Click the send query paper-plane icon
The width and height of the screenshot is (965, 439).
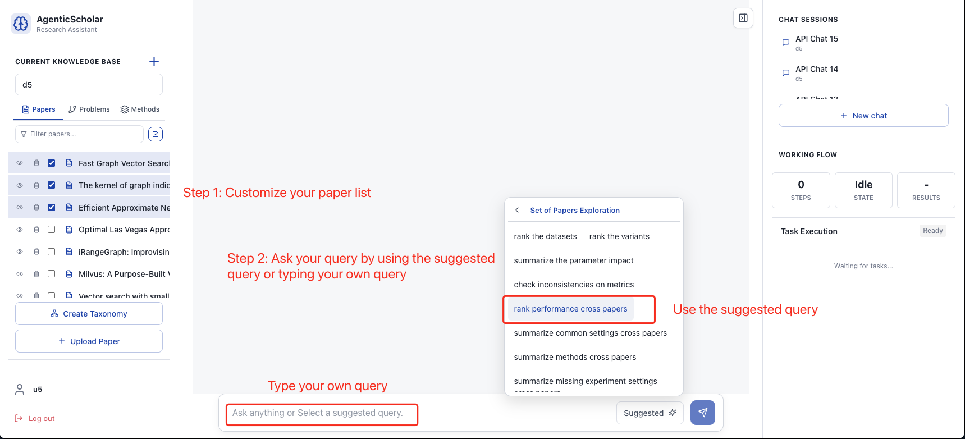pyautogui.click(x=702, y=413)
